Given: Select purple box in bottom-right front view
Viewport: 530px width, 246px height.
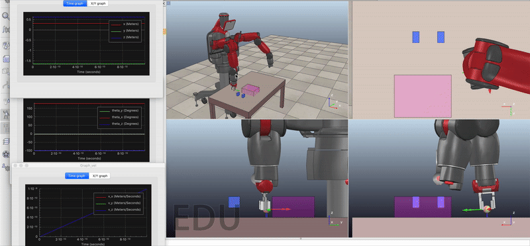Looking at the screenshot, I should pos(423,207).
